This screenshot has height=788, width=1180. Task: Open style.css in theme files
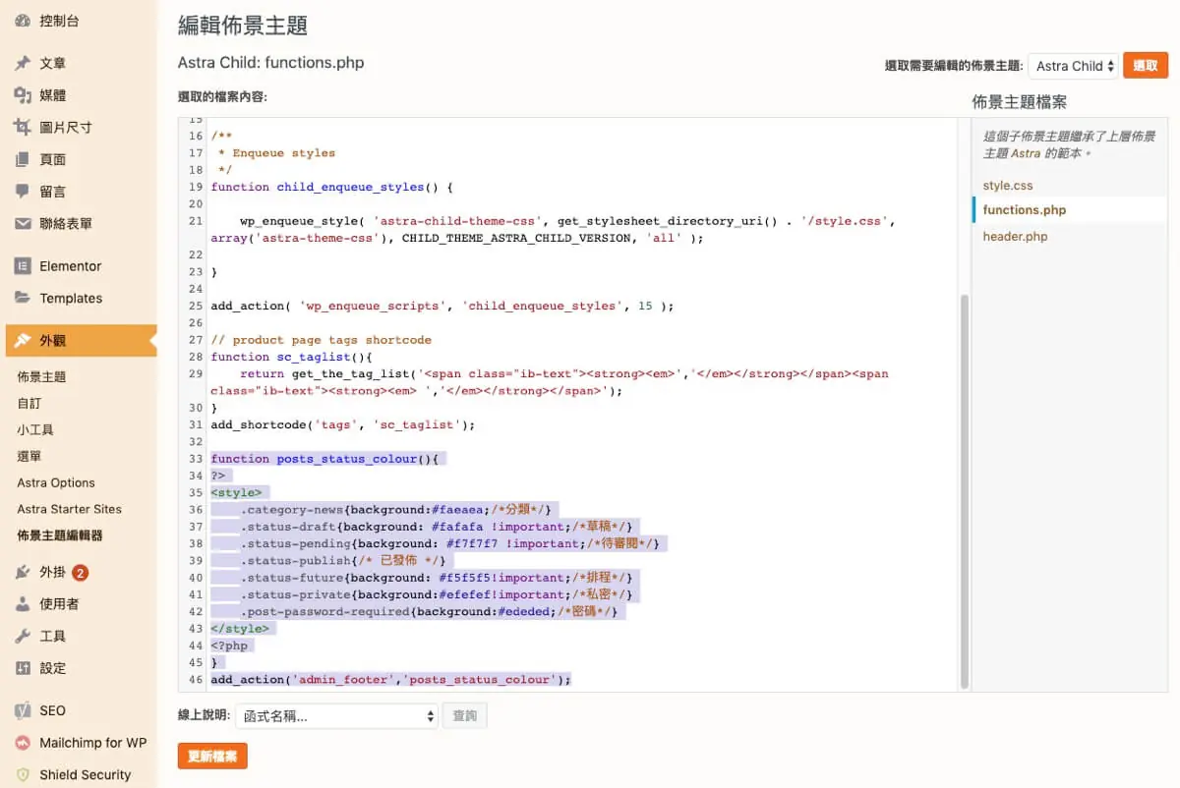[1008, 185]
